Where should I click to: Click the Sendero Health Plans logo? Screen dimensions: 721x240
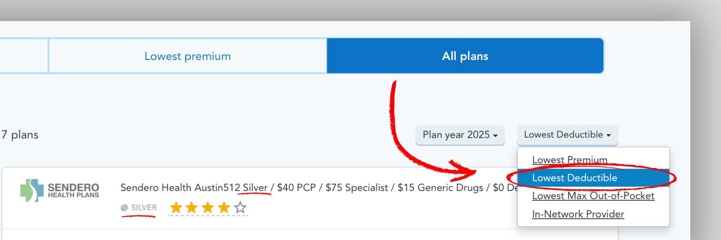(x=60, y=190)
